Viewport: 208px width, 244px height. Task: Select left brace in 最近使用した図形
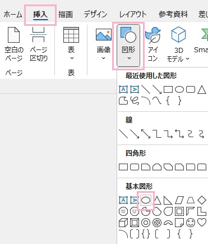(x=168, y=101)
